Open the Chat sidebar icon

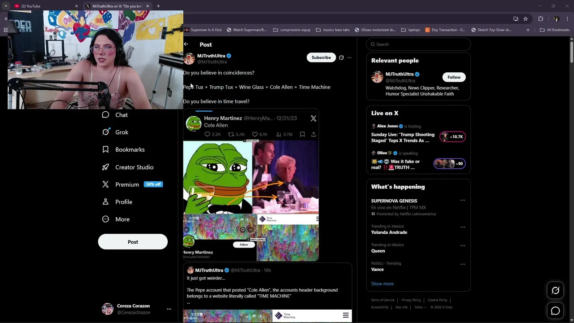105,115
